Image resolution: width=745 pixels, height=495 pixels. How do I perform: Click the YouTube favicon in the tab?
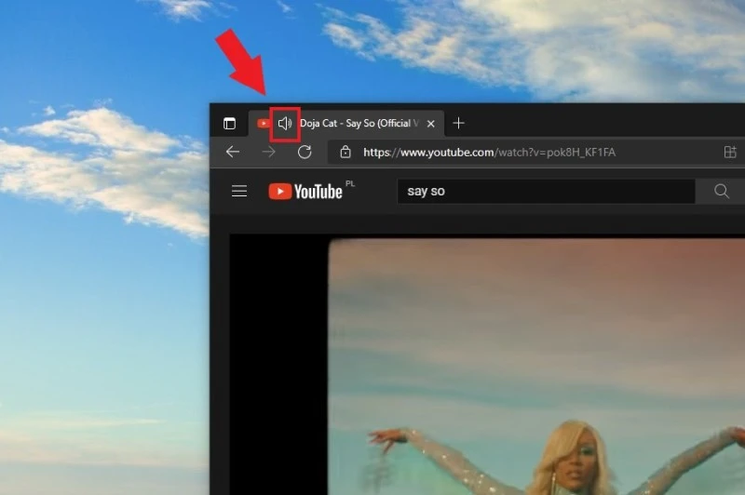(x=264, y=124)
